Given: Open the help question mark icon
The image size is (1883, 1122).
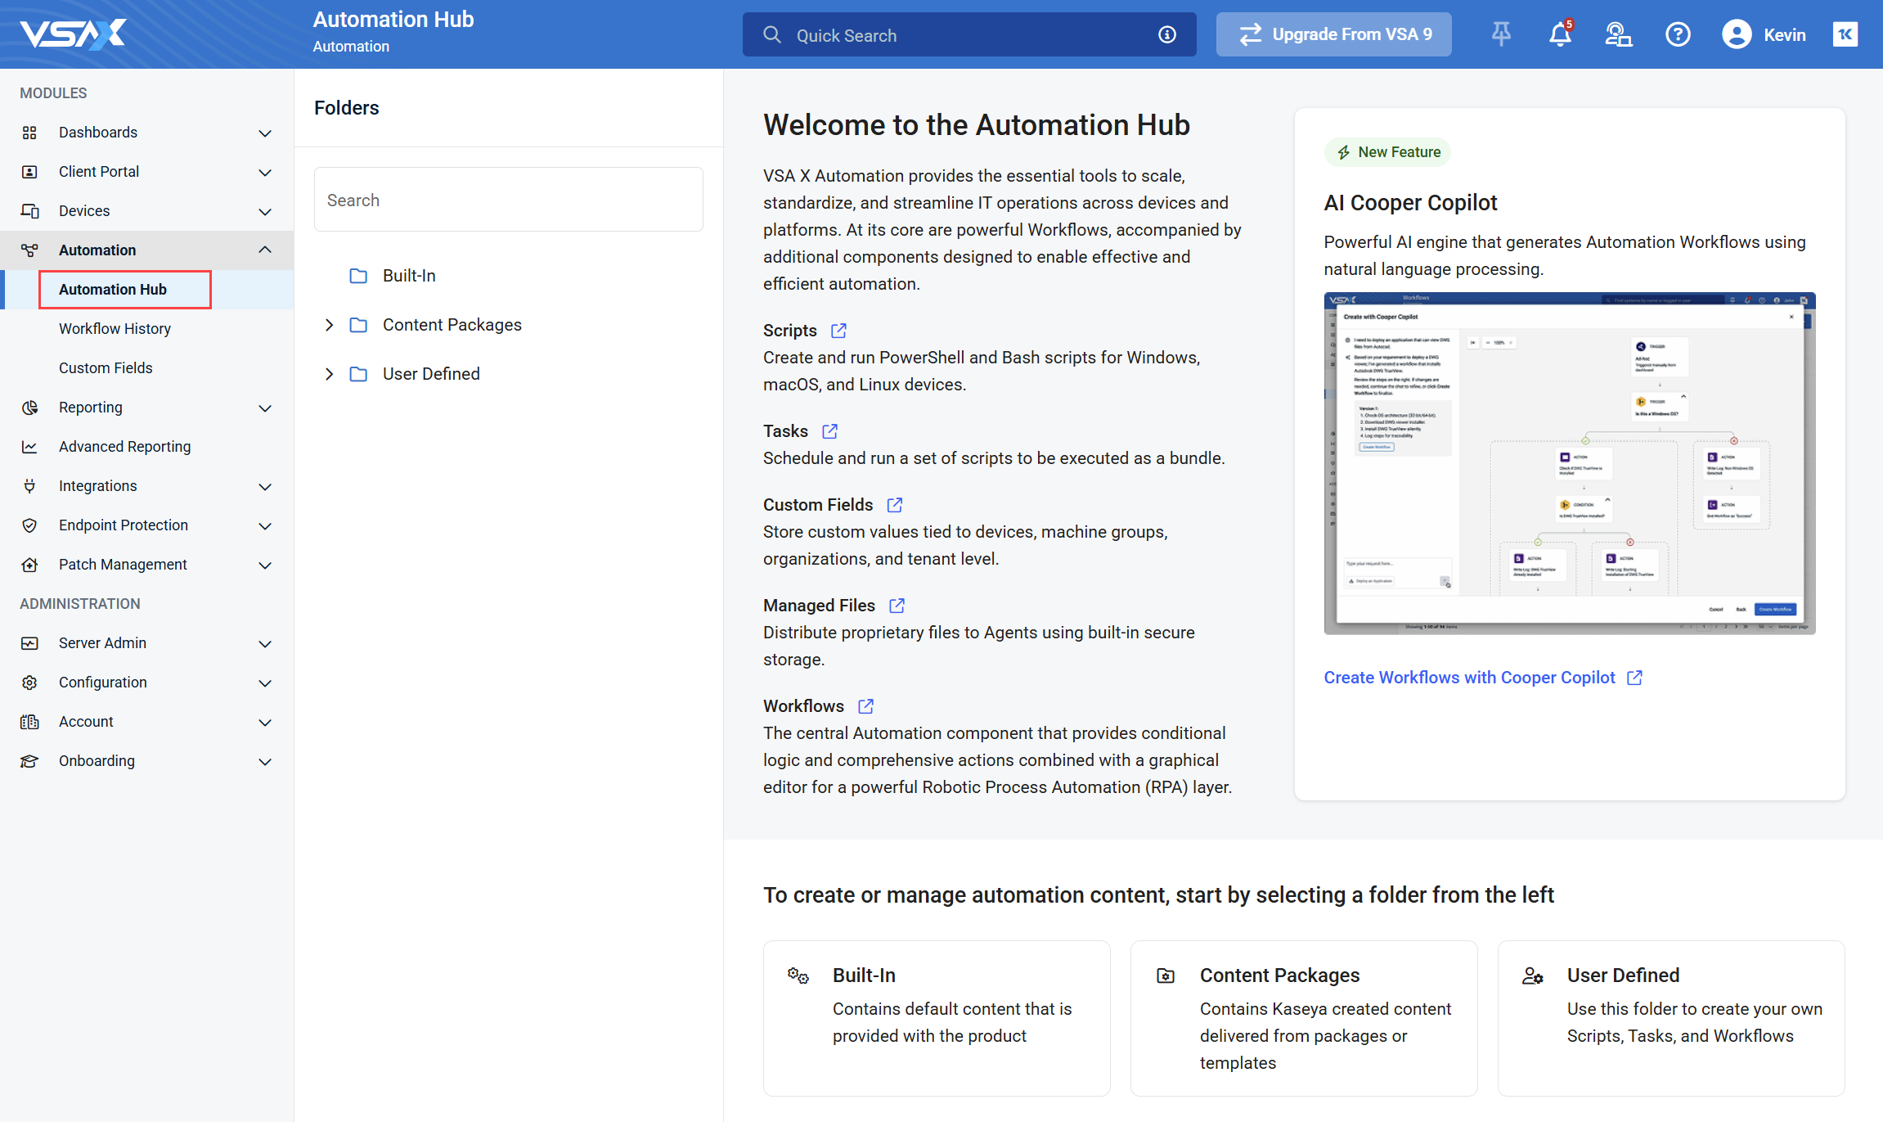Looking at the screenshot, I should click(1678, 34).
